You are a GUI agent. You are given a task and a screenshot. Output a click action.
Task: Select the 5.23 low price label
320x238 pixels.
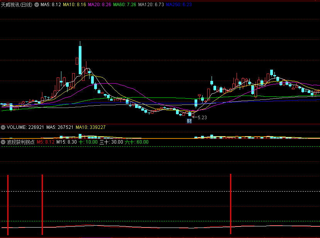[202, 118]
